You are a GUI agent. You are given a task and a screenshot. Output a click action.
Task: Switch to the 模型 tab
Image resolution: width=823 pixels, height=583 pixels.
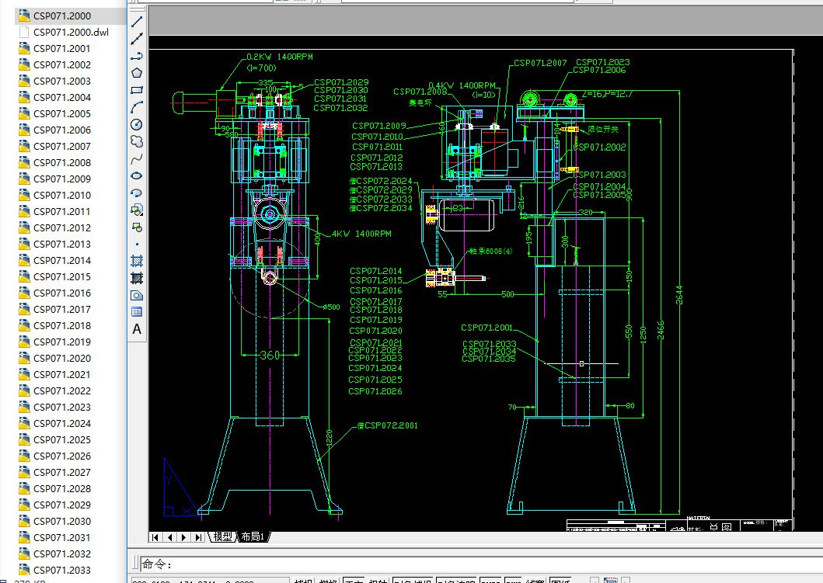pos(222,537)
